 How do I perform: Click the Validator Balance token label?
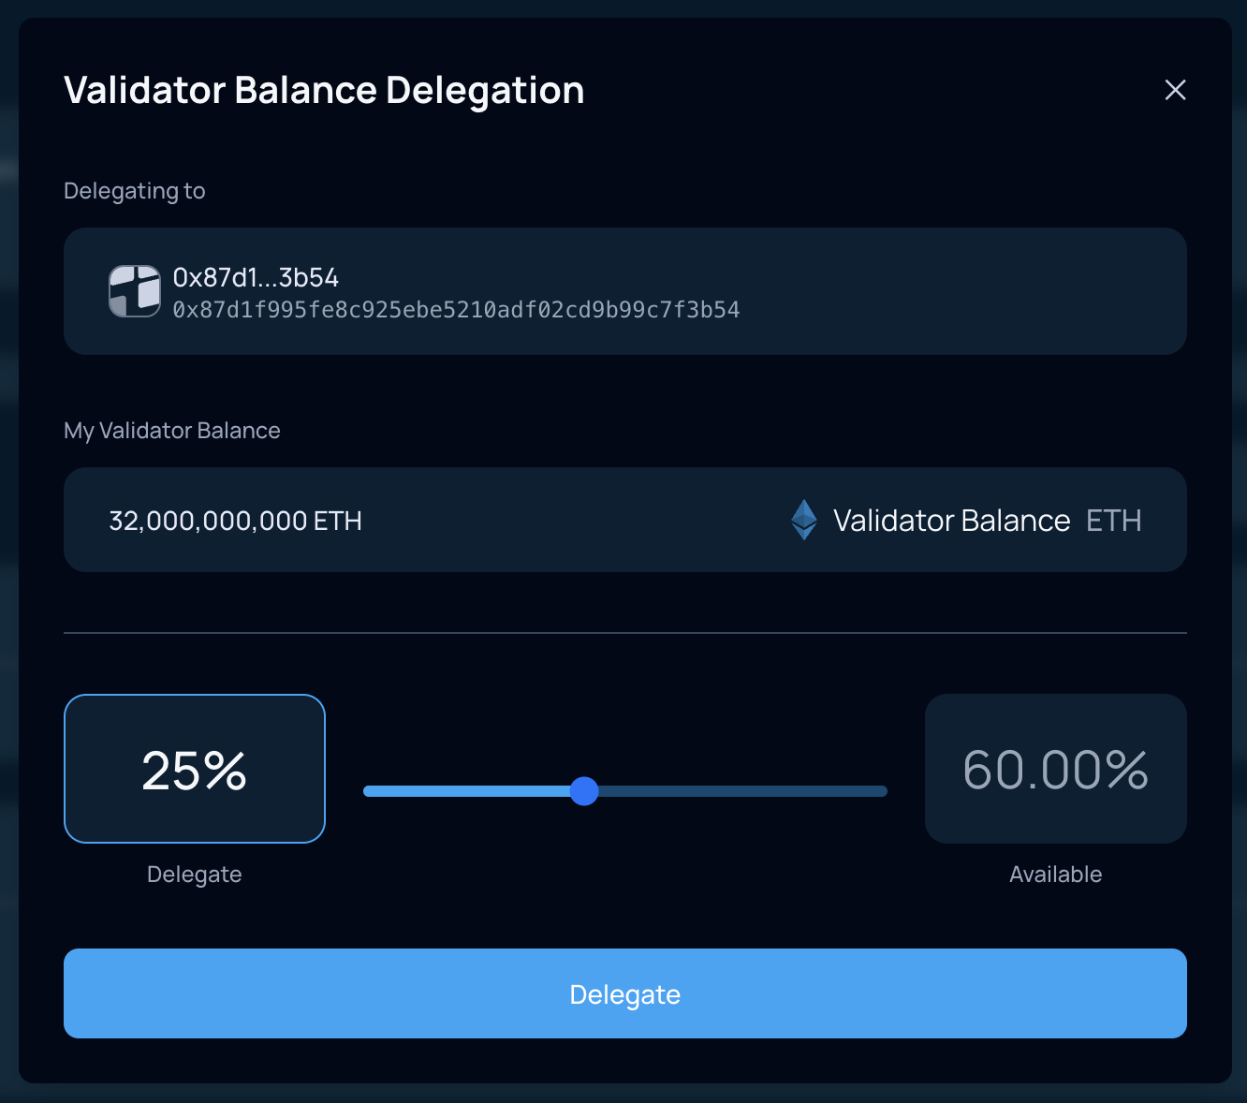952,521
